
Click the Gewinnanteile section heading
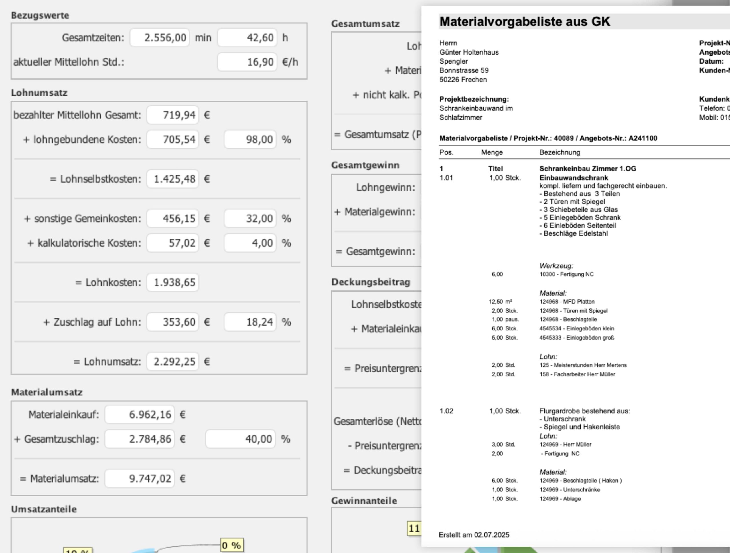(x=364, y=501)
